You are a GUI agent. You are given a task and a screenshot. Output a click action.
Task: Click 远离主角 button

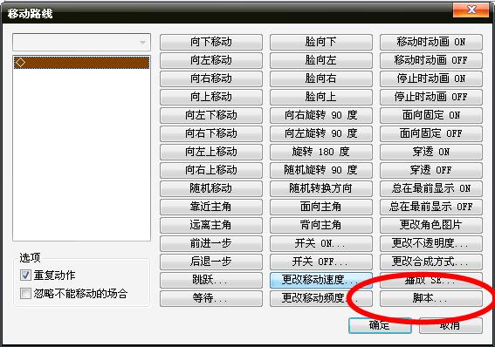point(211,225)
